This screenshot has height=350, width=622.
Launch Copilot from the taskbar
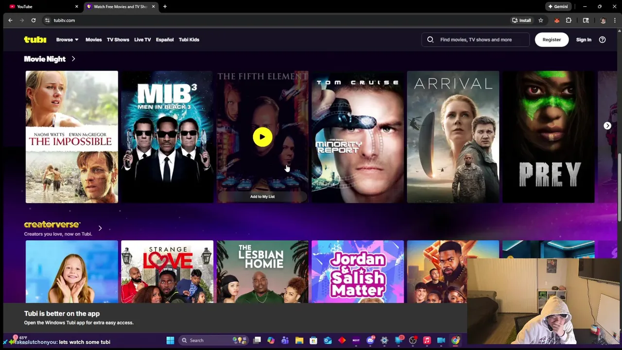click(271, 340)
